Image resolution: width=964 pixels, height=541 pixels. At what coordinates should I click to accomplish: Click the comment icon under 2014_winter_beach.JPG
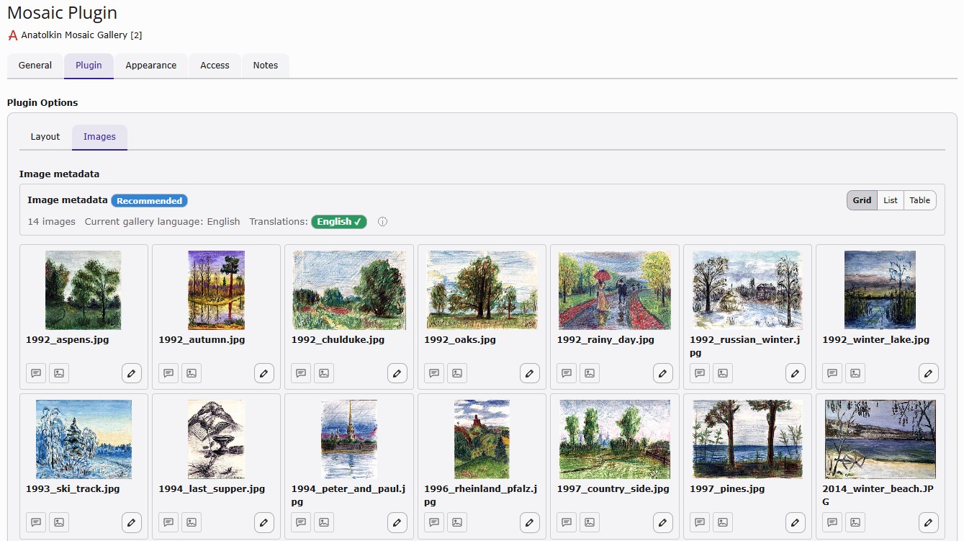point(832,522)
